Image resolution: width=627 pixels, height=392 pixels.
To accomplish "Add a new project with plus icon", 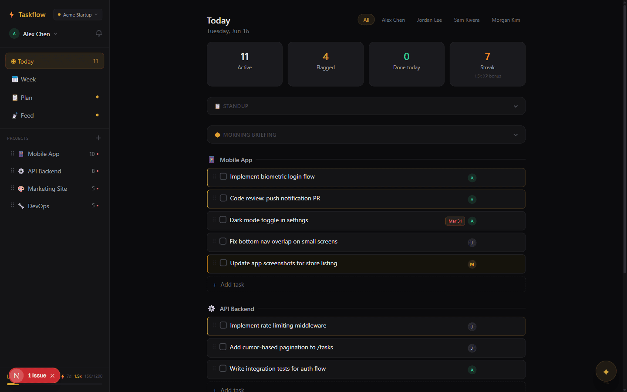I will 98,138.
